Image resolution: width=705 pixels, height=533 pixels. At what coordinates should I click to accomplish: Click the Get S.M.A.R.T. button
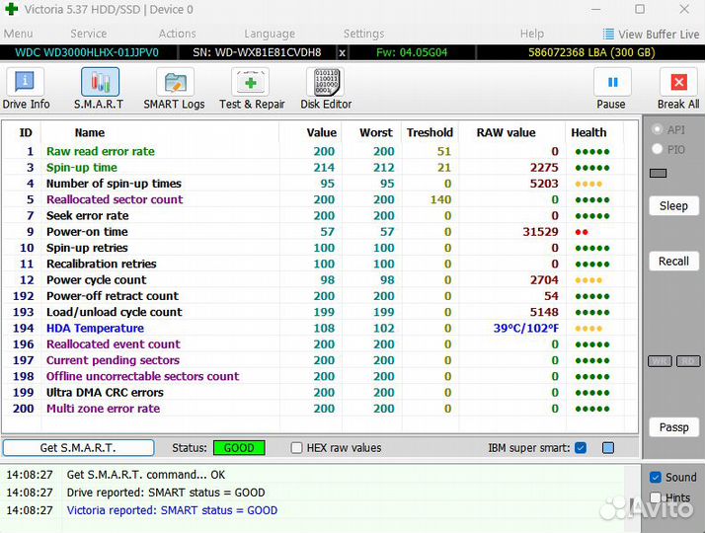(x=78, y=448)
